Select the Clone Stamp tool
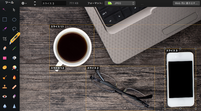Screen dimensions: 201x111 pyautogui.click(x=5, y=87)
